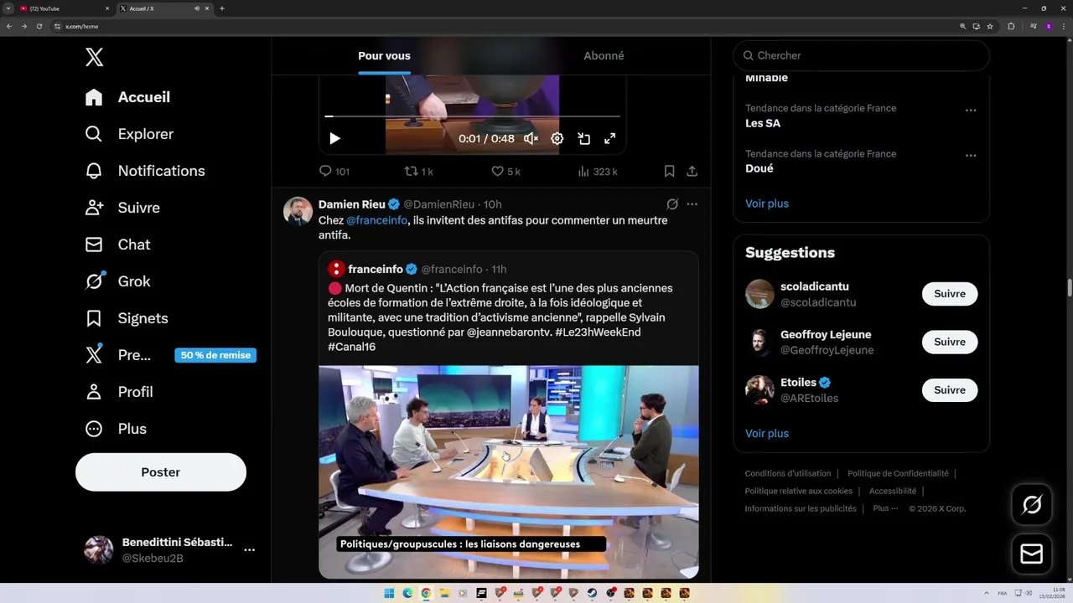Open the Windows Start menu
The width and height of the screenshot is (1073, 603).
pos(389,593)
